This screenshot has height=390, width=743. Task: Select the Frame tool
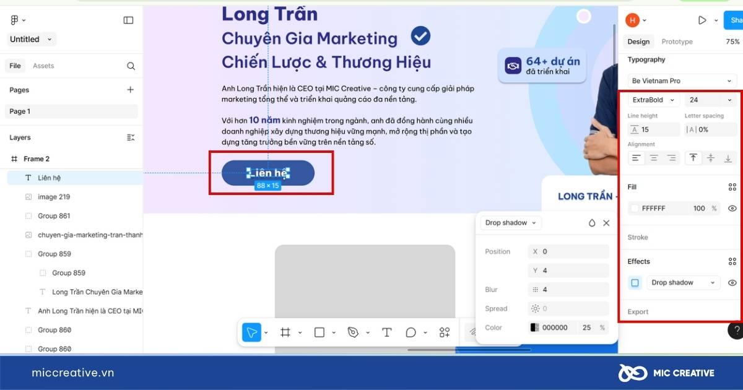285,332
